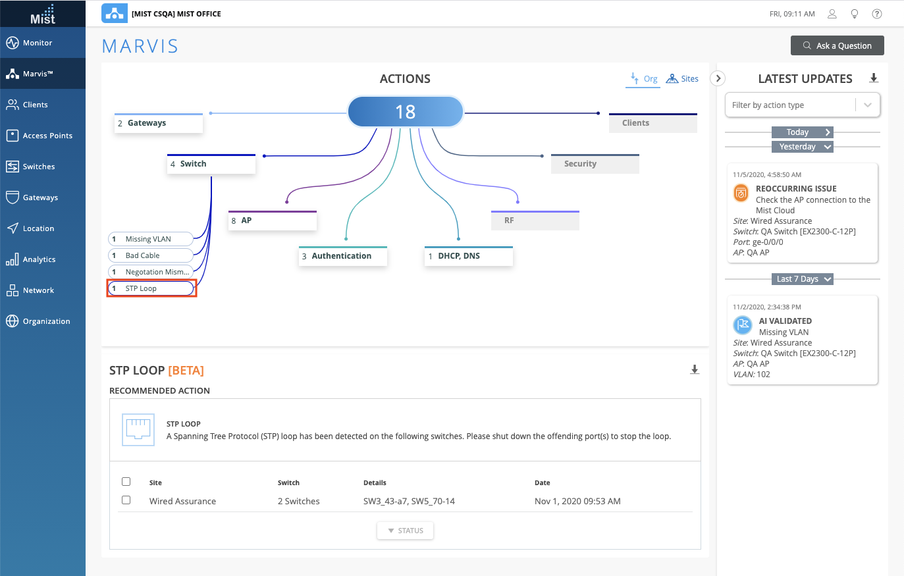904x576 pixels.
Task: Select the Missing VLAN action pill
Action: point(151,239)
